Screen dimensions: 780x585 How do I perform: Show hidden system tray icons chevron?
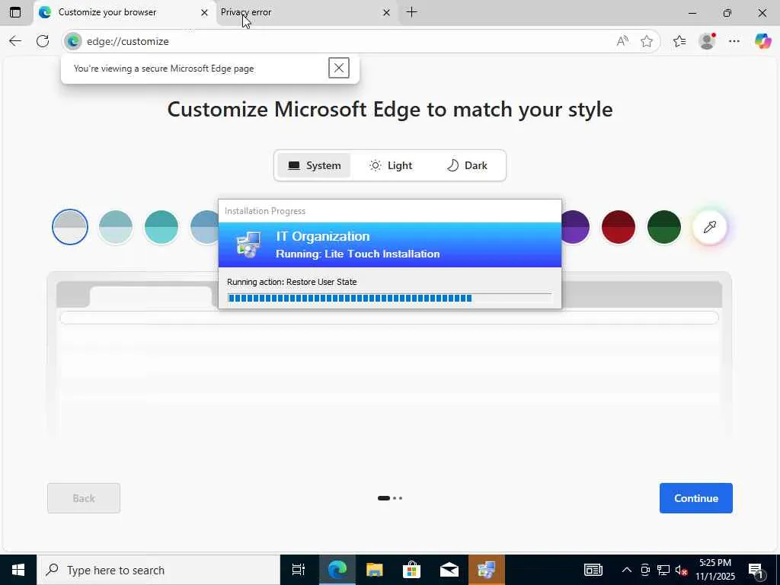click(627, 570)
